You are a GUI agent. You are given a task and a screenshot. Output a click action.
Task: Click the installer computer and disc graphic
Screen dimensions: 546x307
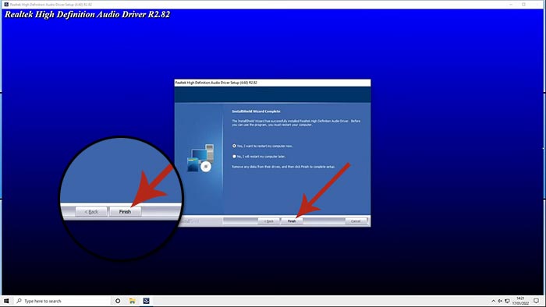[x=200, y=158]
